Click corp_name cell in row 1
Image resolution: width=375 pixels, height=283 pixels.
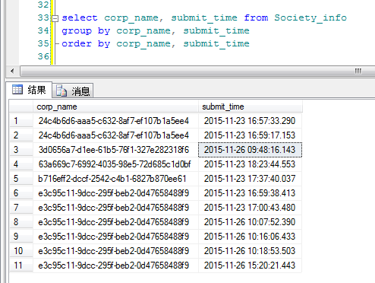click(115, 121)
